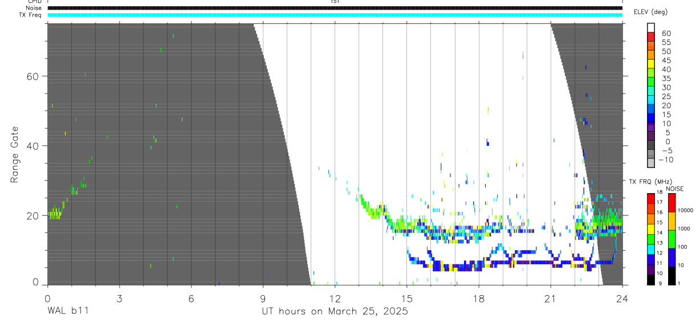Click the red top segment of NOISE bar

click(671, 203)
